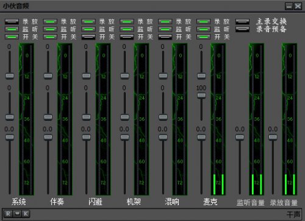The height and width of the screenshot is (221, 305).
Task: Click the 录放音量 level meter
Action: pos(290,119)
